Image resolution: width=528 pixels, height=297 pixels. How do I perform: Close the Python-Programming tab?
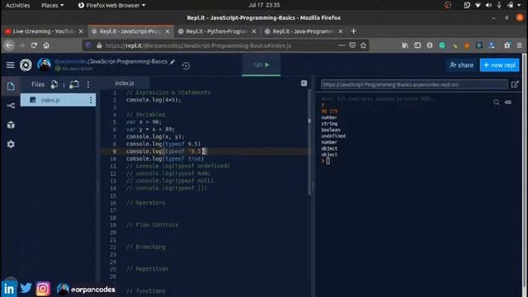(254, 31)
